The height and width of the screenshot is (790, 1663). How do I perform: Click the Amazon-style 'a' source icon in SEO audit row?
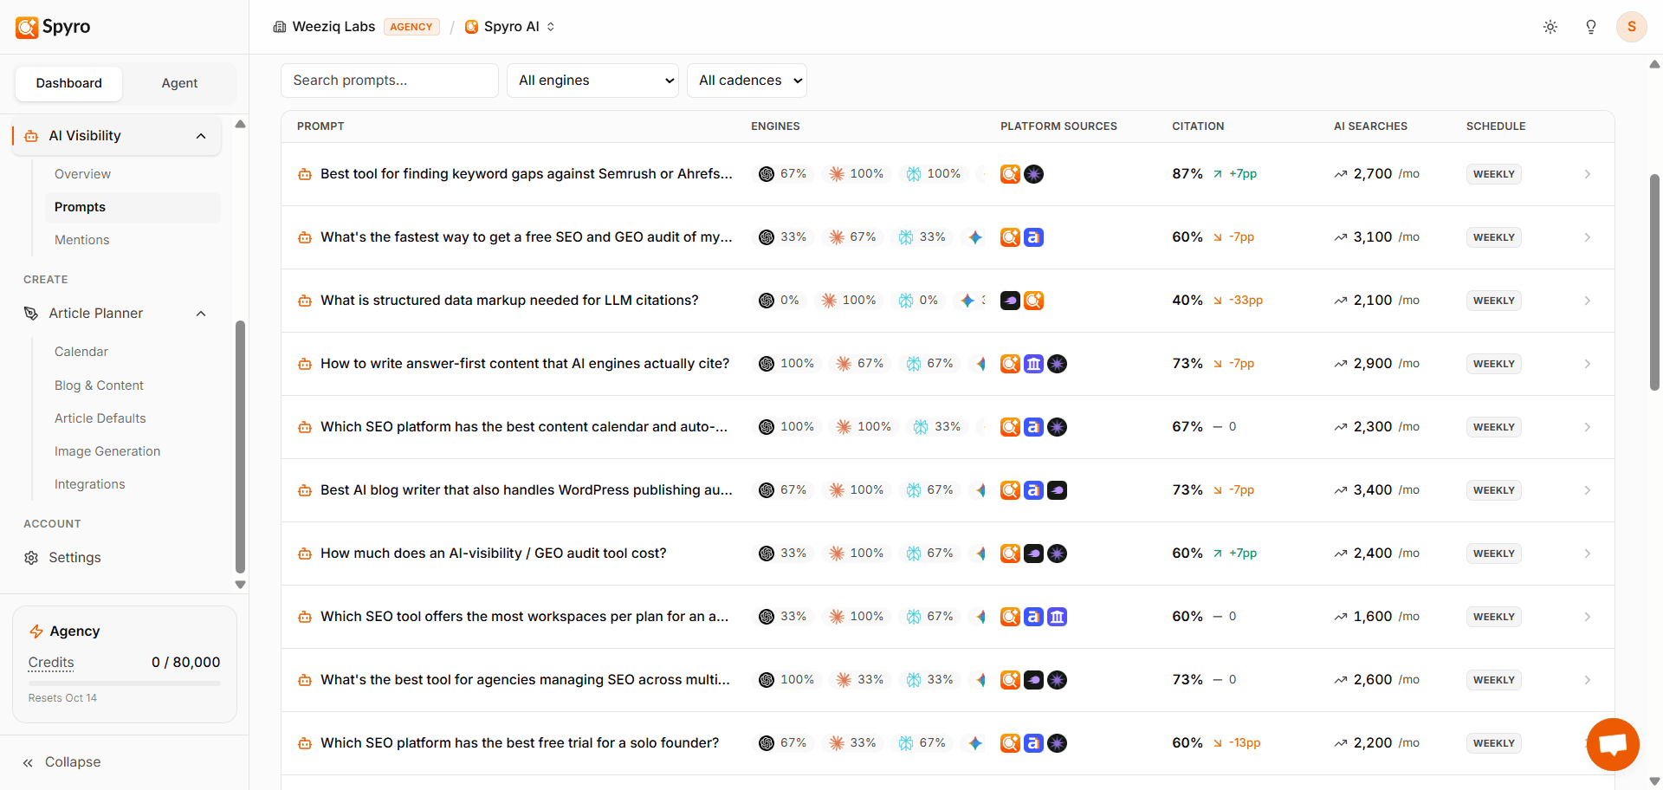pyautogui.click(x=1033, y=237)
